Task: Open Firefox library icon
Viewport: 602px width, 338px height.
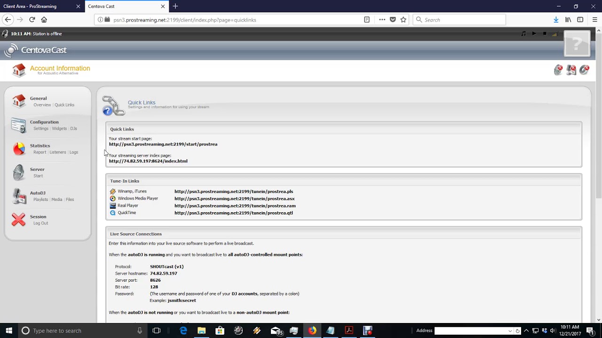Action: [568, 20]
